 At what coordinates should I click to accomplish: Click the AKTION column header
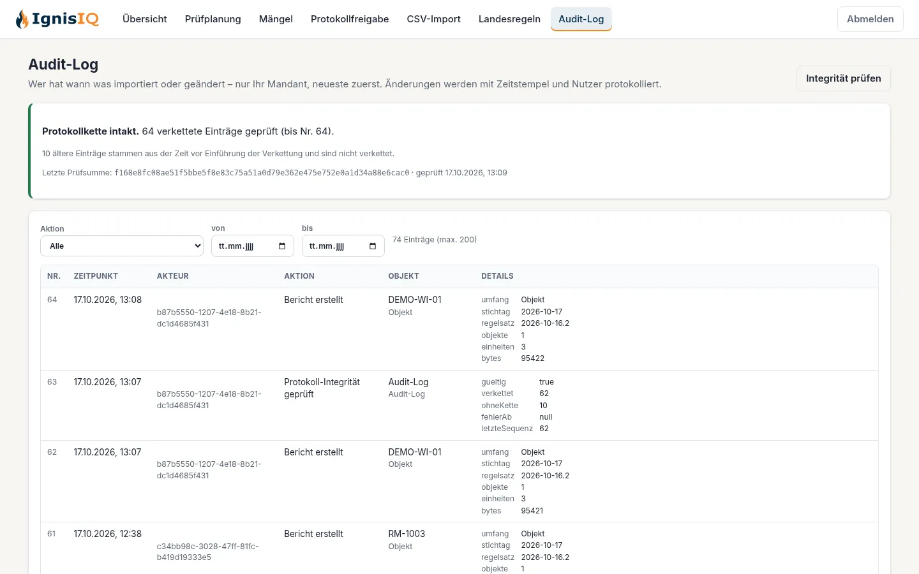click(299, 276)
